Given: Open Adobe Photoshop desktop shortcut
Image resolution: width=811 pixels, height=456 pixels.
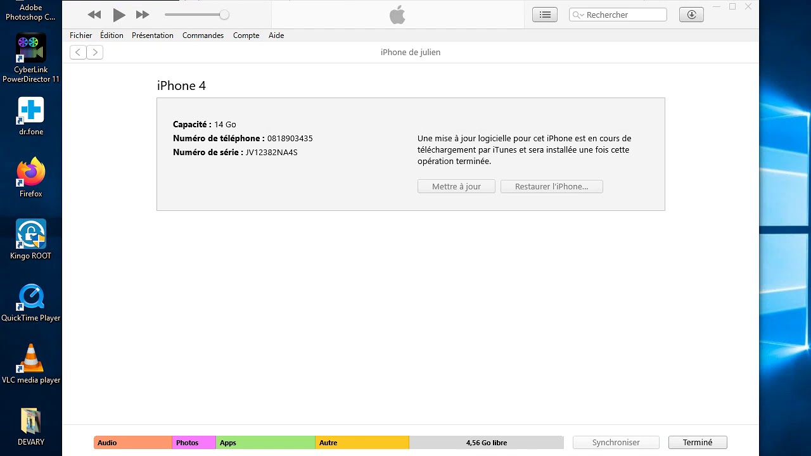Looking at the screenshot, I should pyautogui.click(x=30, y=12).
